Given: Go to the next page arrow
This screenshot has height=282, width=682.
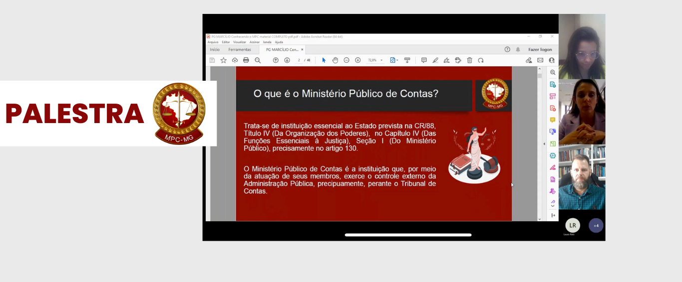Looking at the screenshot, I should pyautogui.click(x=287, y=60).
